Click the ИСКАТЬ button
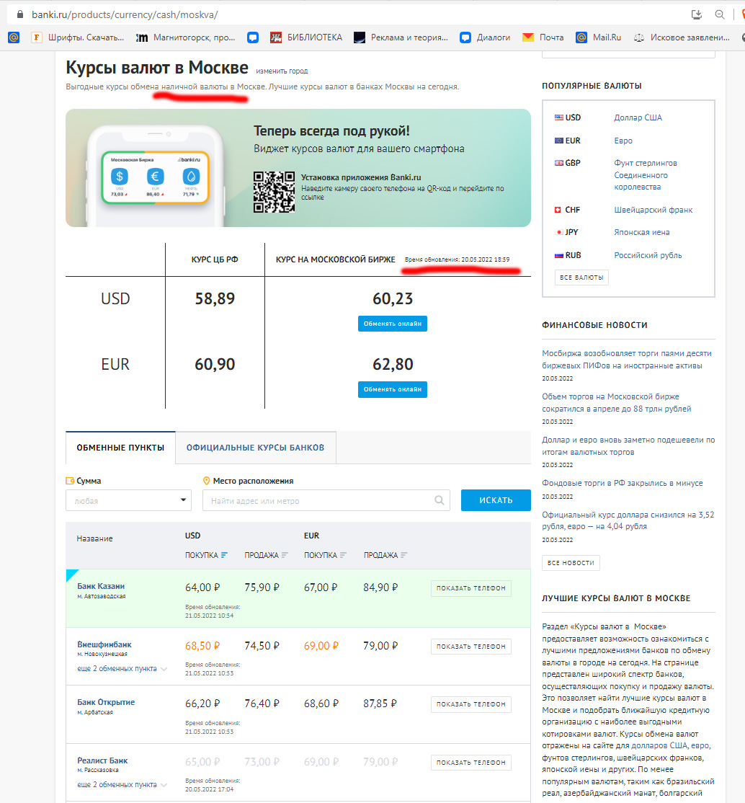 click(x=496, y=500)
